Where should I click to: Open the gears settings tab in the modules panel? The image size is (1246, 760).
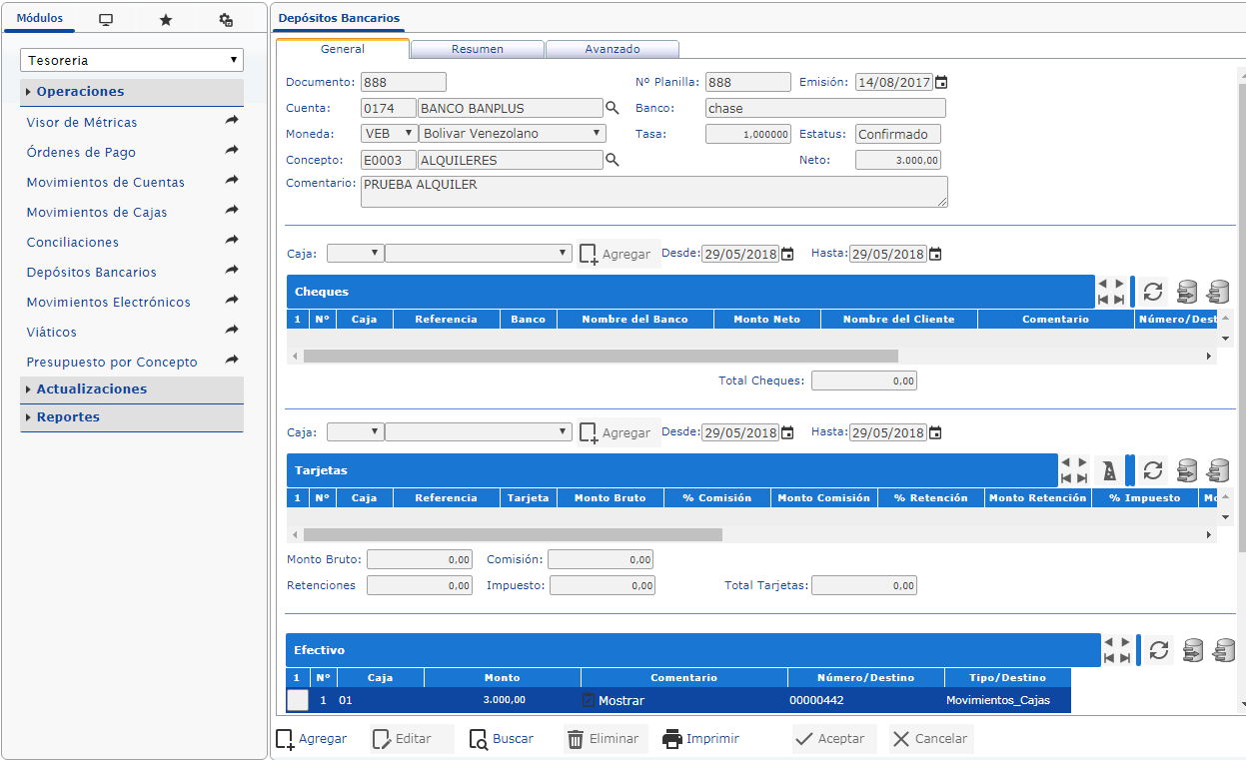point(226,19)
